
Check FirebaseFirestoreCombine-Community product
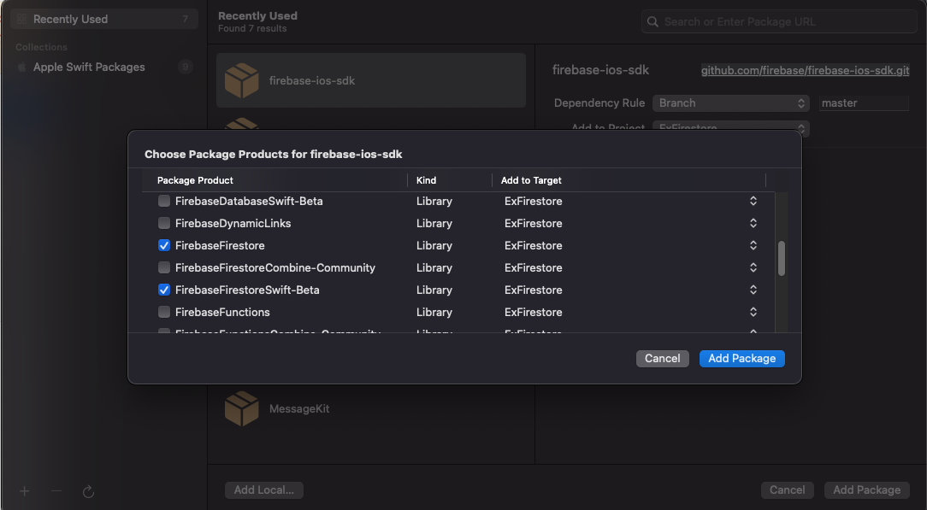click(x=164, y=267)
